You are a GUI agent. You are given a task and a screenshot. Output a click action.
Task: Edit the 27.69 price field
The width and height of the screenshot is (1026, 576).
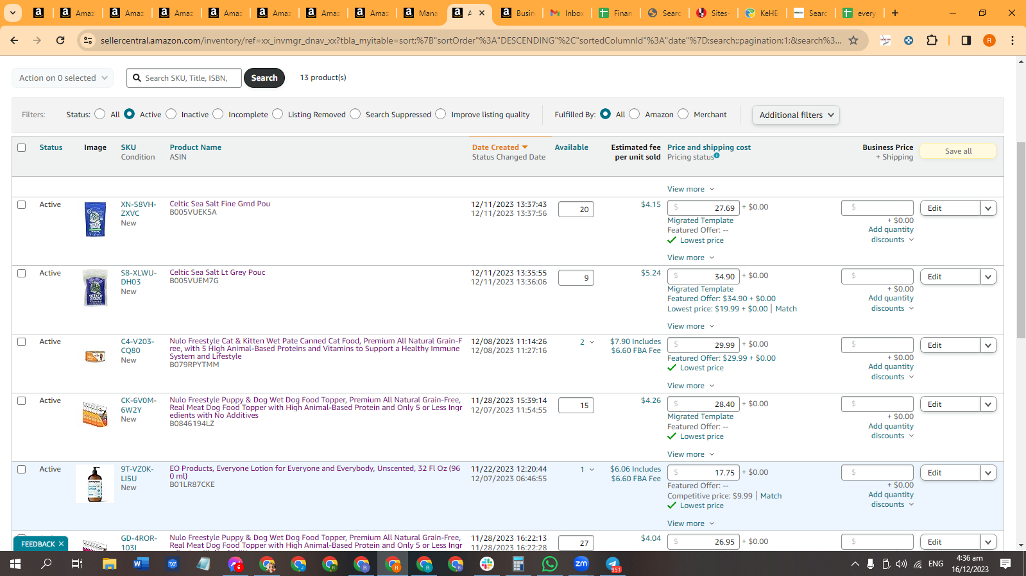(704, 208)
